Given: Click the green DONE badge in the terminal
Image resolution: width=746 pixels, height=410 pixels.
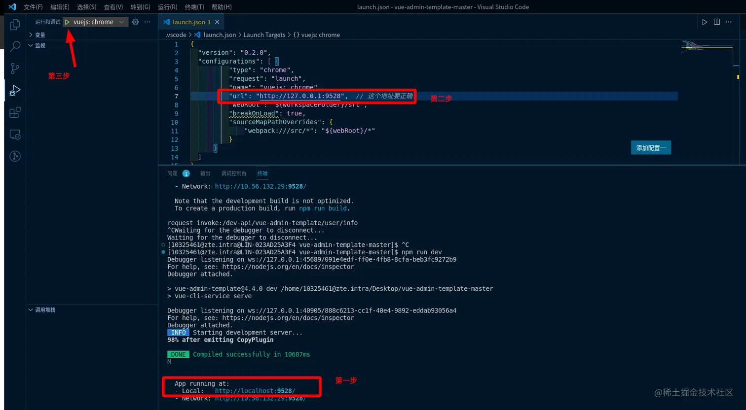Looking at the screenshot, I should (178, 354).
